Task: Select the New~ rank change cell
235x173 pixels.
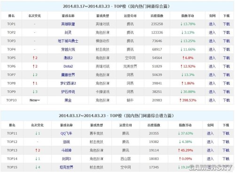Action: coord(35,100)
